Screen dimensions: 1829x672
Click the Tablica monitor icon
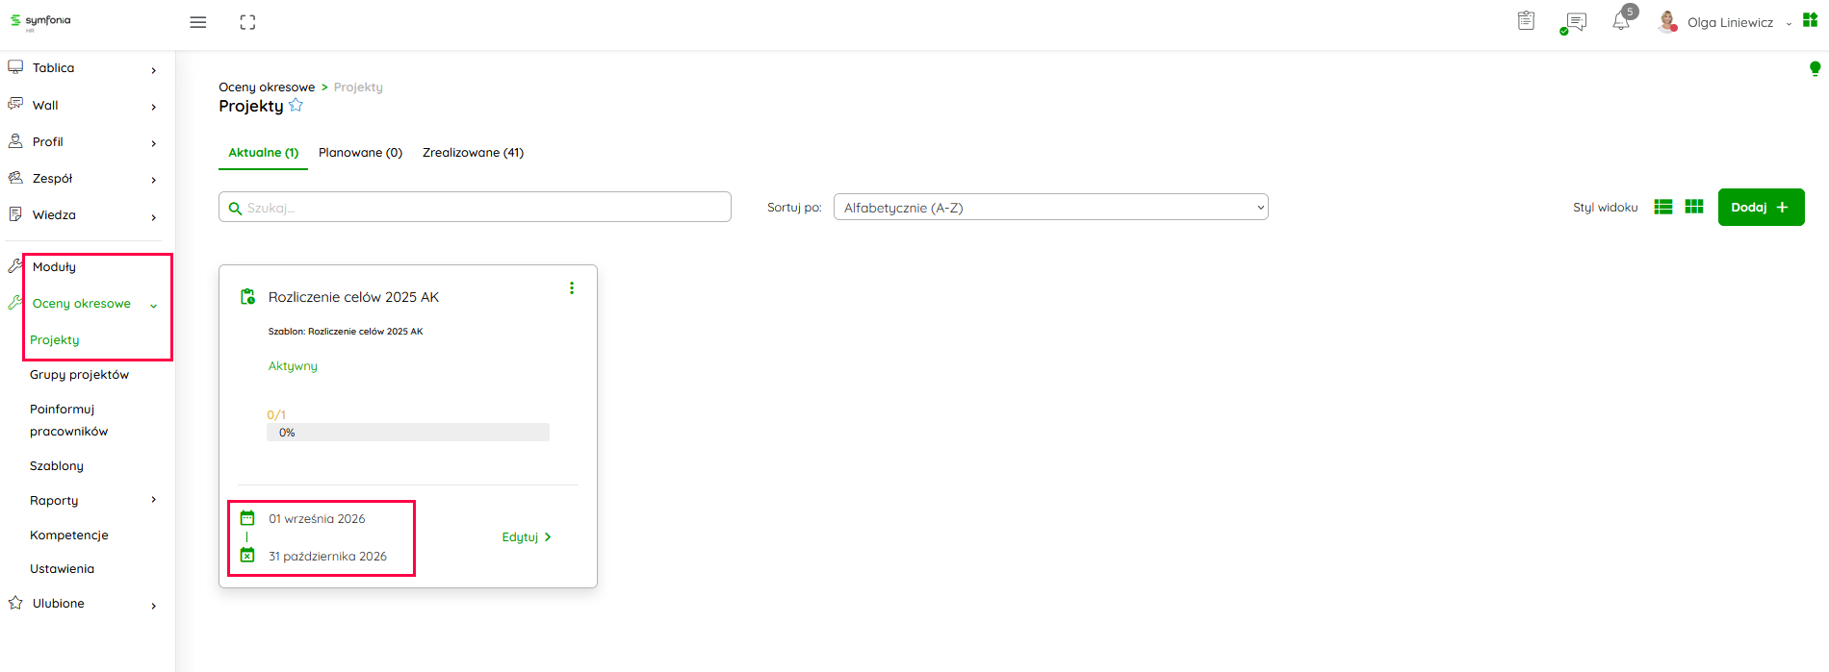point(15,67)
